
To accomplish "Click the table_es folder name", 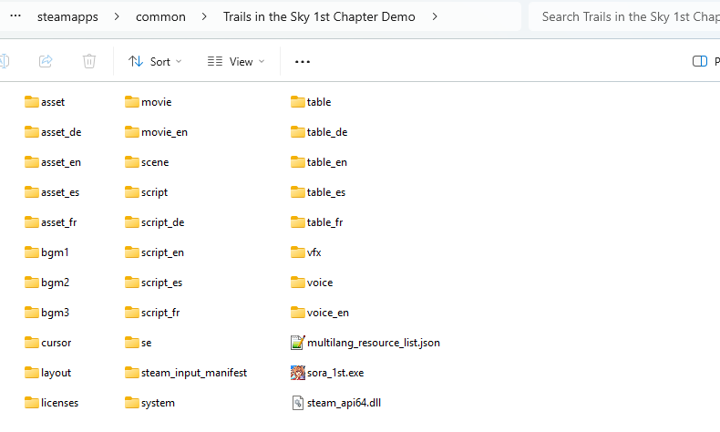I will click(326, 192).
